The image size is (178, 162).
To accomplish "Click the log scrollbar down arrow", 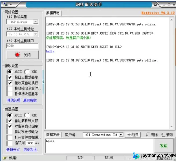I will pos(172,126).
